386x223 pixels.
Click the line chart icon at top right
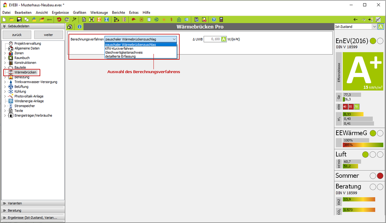378,20
